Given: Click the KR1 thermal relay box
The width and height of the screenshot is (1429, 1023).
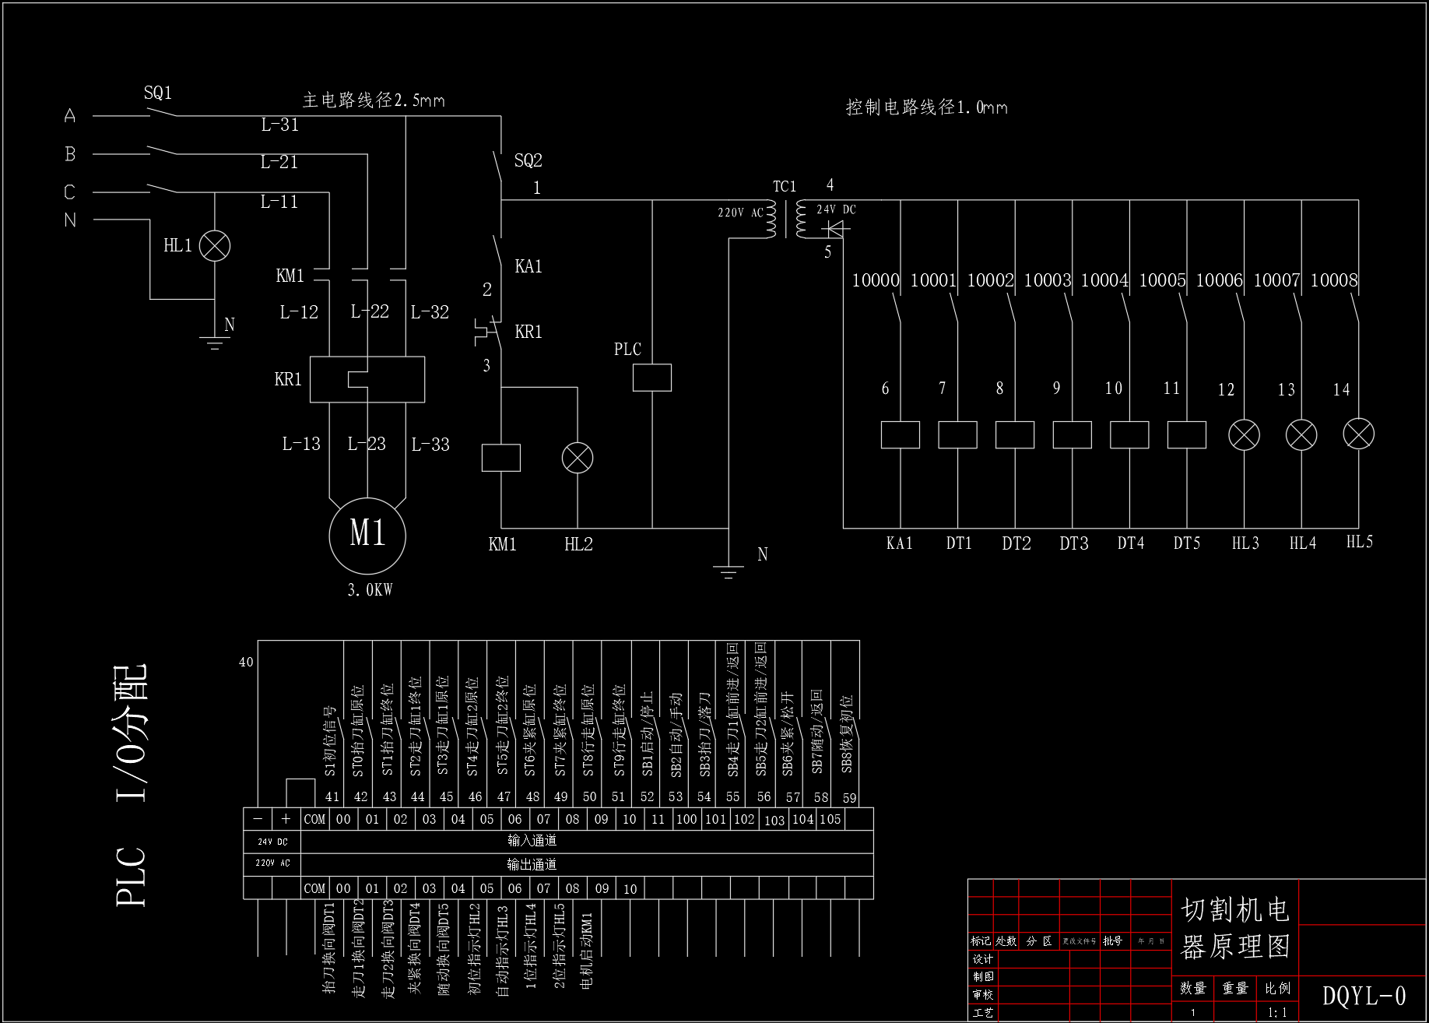Looking at the screenshot, I should (x=367, y=379).
